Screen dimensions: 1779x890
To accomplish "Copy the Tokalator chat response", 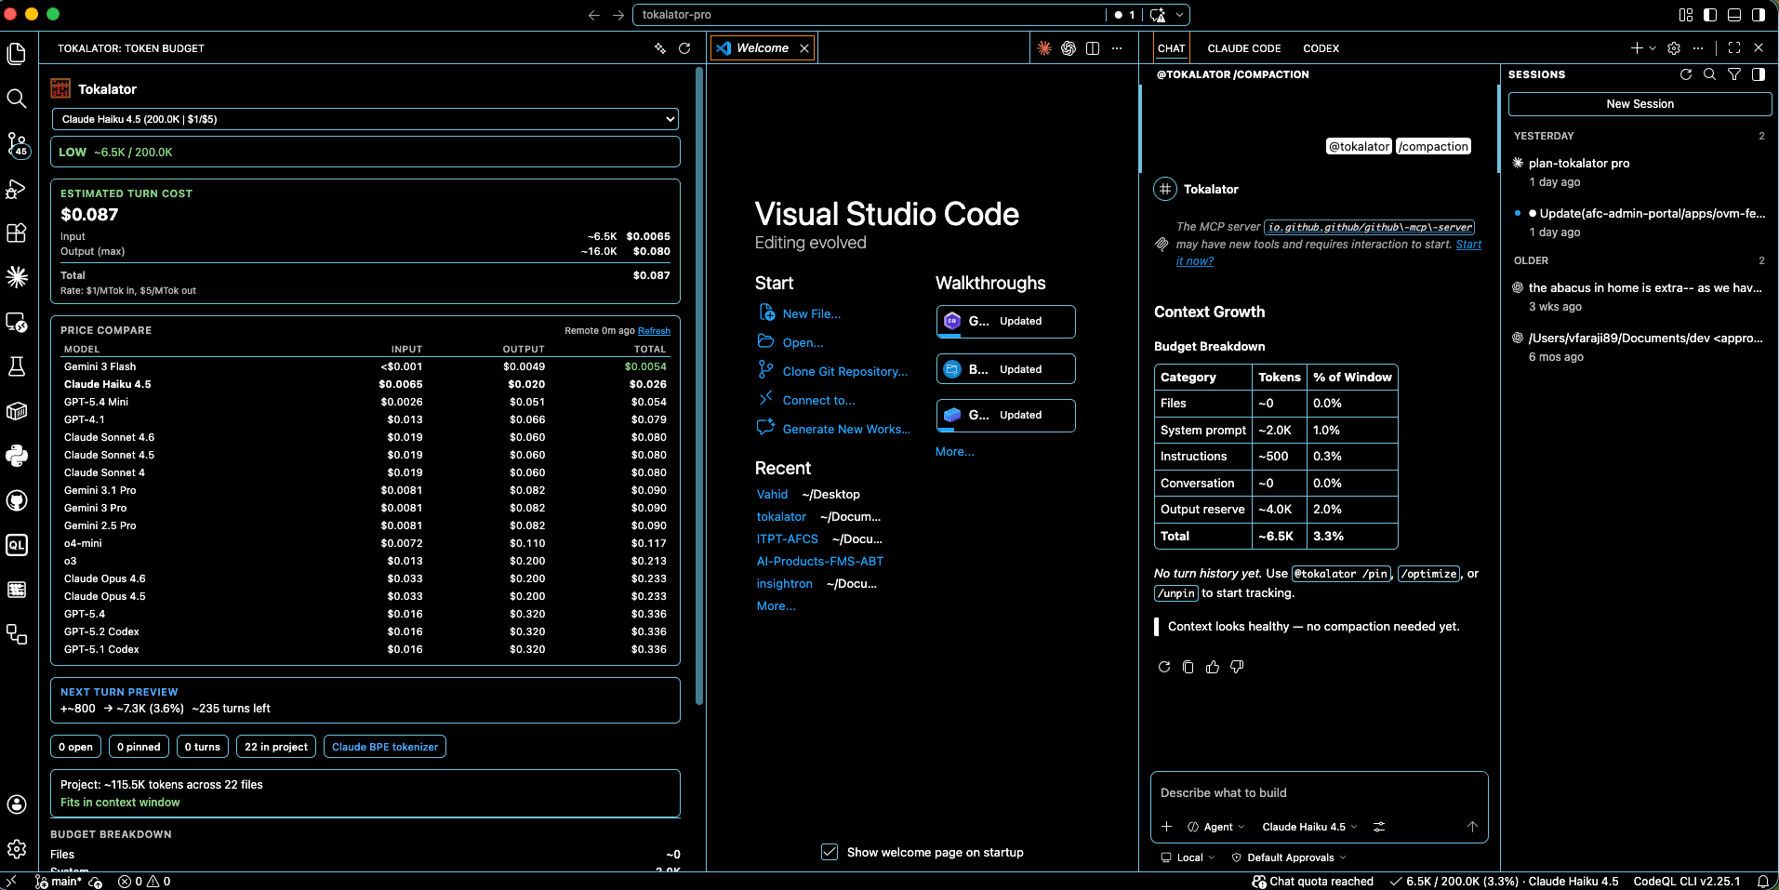I will click(1188, 667).
